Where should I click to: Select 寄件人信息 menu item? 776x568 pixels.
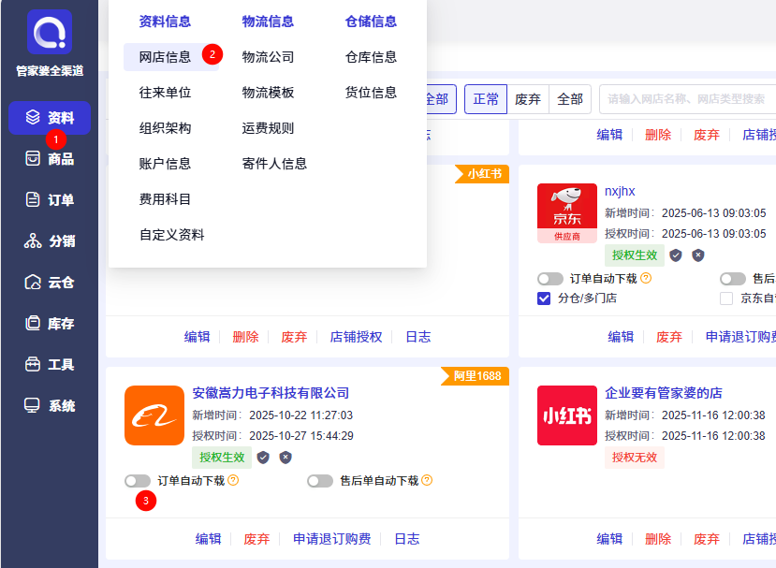(x=274, y=164)
